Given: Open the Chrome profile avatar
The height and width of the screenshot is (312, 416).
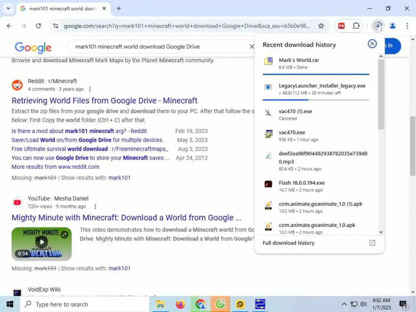Looking at the screenshot, I should 393,26.
